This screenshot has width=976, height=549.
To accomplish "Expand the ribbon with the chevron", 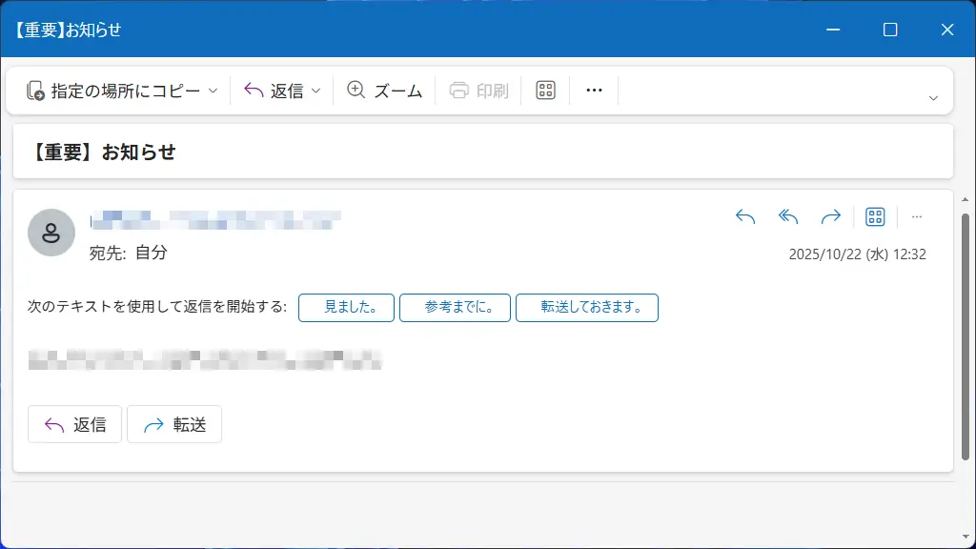I will click(933, 98).
